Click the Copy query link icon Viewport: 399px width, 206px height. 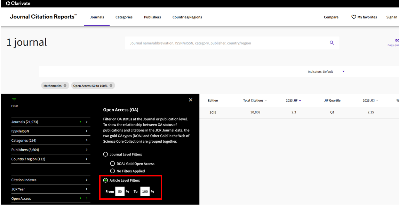(397, 40)
